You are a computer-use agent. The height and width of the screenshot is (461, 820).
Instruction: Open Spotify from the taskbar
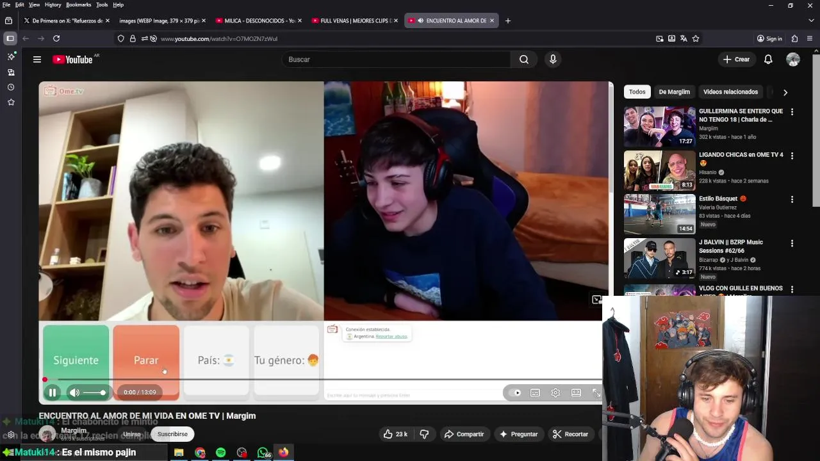pos(220,453)
